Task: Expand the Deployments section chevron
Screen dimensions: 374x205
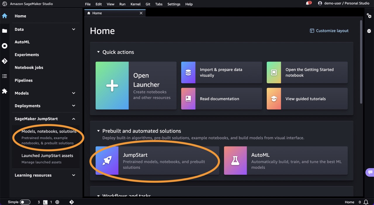Action: (74, 106)
